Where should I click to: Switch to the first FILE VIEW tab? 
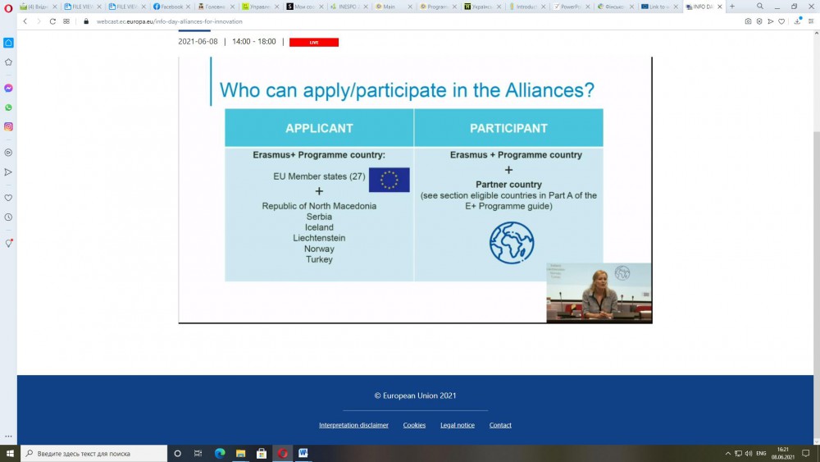pos(82,7)
